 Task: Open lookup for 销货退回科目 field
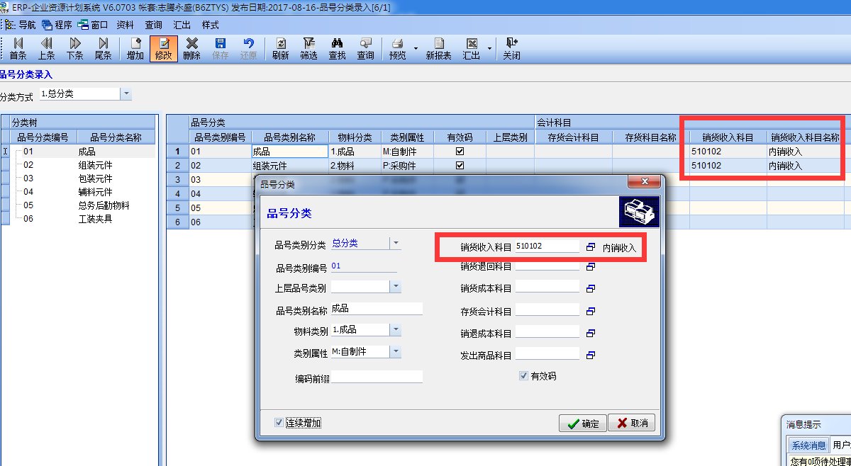[x=591, y=267]
